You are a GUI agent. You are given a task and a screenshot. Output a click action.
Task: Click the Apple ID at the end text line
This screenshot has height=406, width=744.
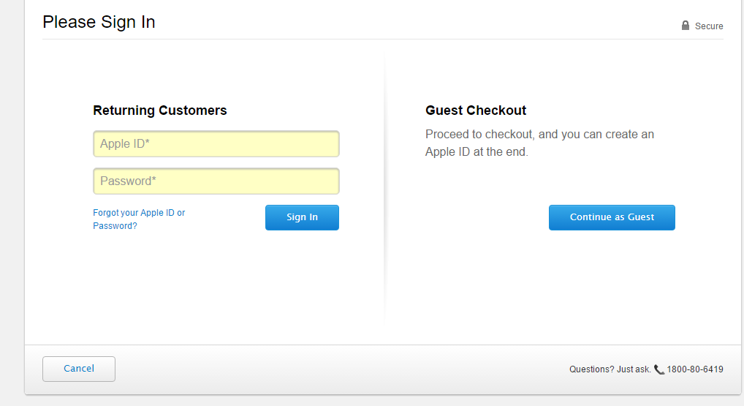point(477,152)
